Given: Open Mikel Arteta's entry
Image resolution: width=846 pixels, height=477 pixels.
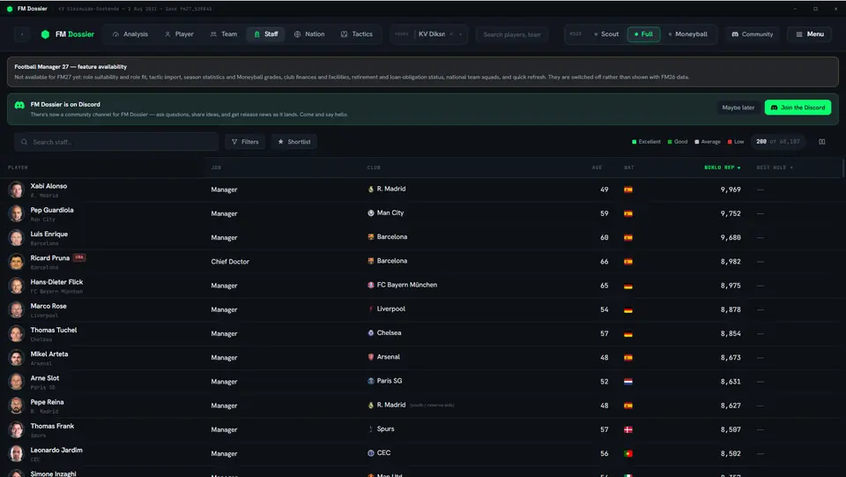Looking at the screenshot, I should pos(421,357).
